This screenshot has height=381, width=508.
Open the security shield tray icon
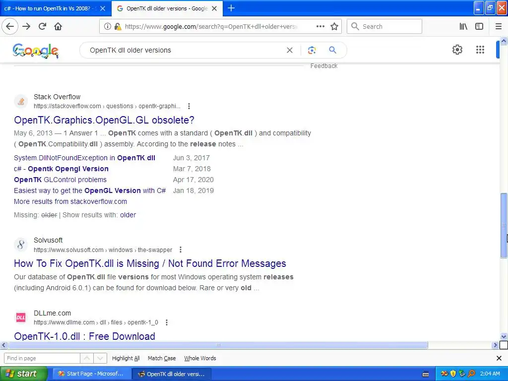[x=453, y=374]
